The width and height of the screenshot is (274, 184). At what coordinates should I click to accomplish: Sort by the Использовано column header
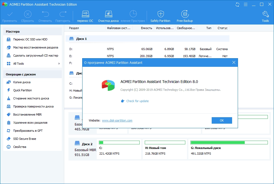(165, 28)
